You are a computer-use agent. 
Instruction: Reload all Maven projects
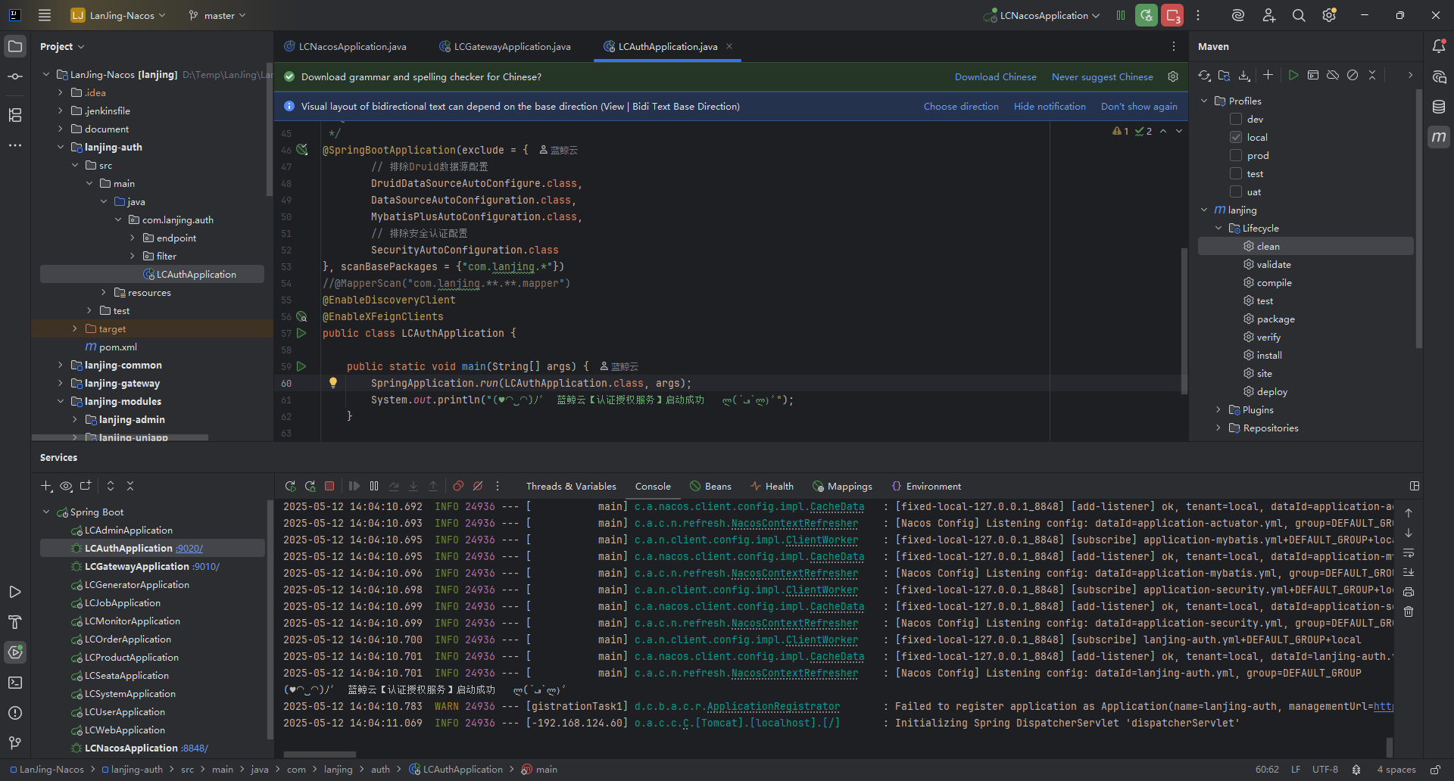(1204, 75)
